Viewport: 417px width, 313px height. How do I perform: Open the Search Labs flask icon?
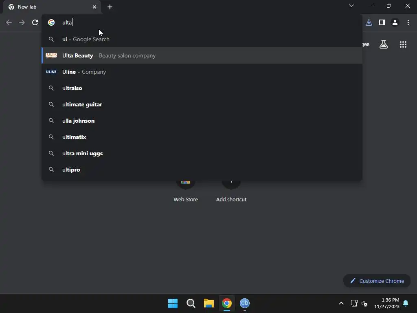384,44
